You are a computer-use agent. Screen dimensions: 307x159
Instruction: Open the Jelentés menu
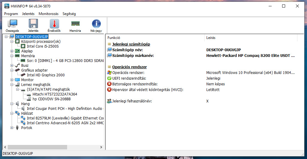click(28, 14)
